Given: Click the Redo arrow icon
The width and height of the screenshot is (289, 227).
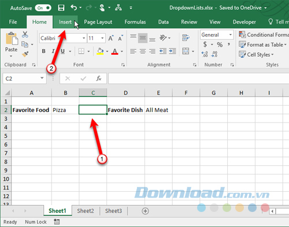Looking at the screenshot, I should click(x=89, y=8).
